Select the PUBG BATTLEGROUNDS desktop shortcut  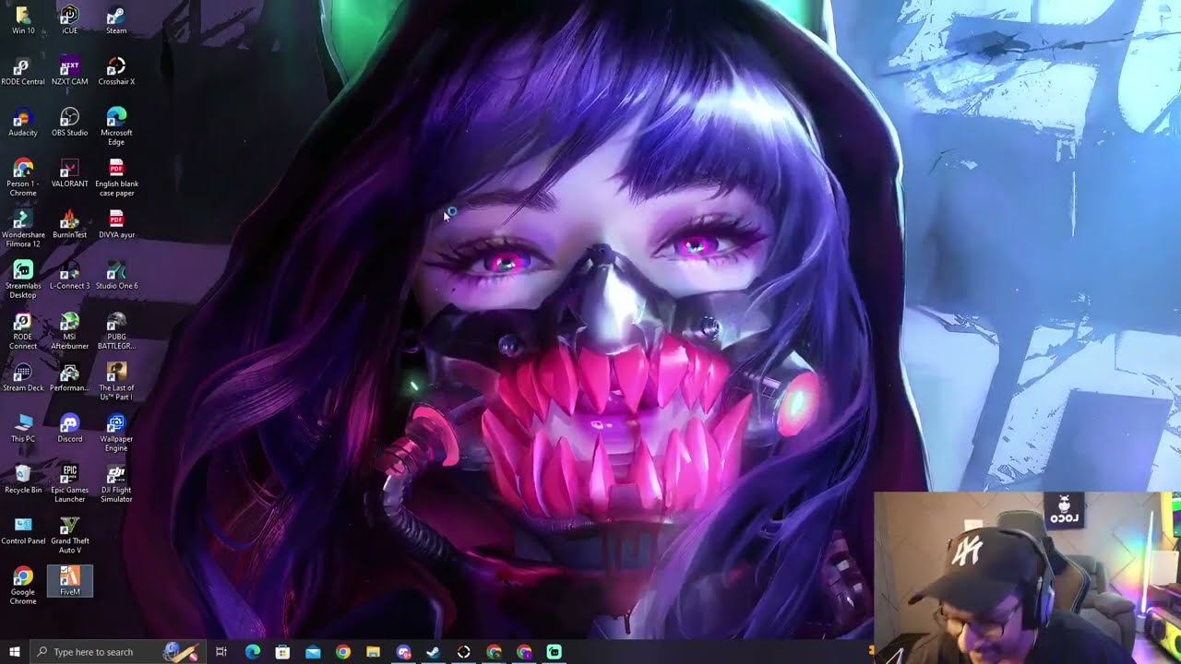pyautogui.click(x=116, y=330)
